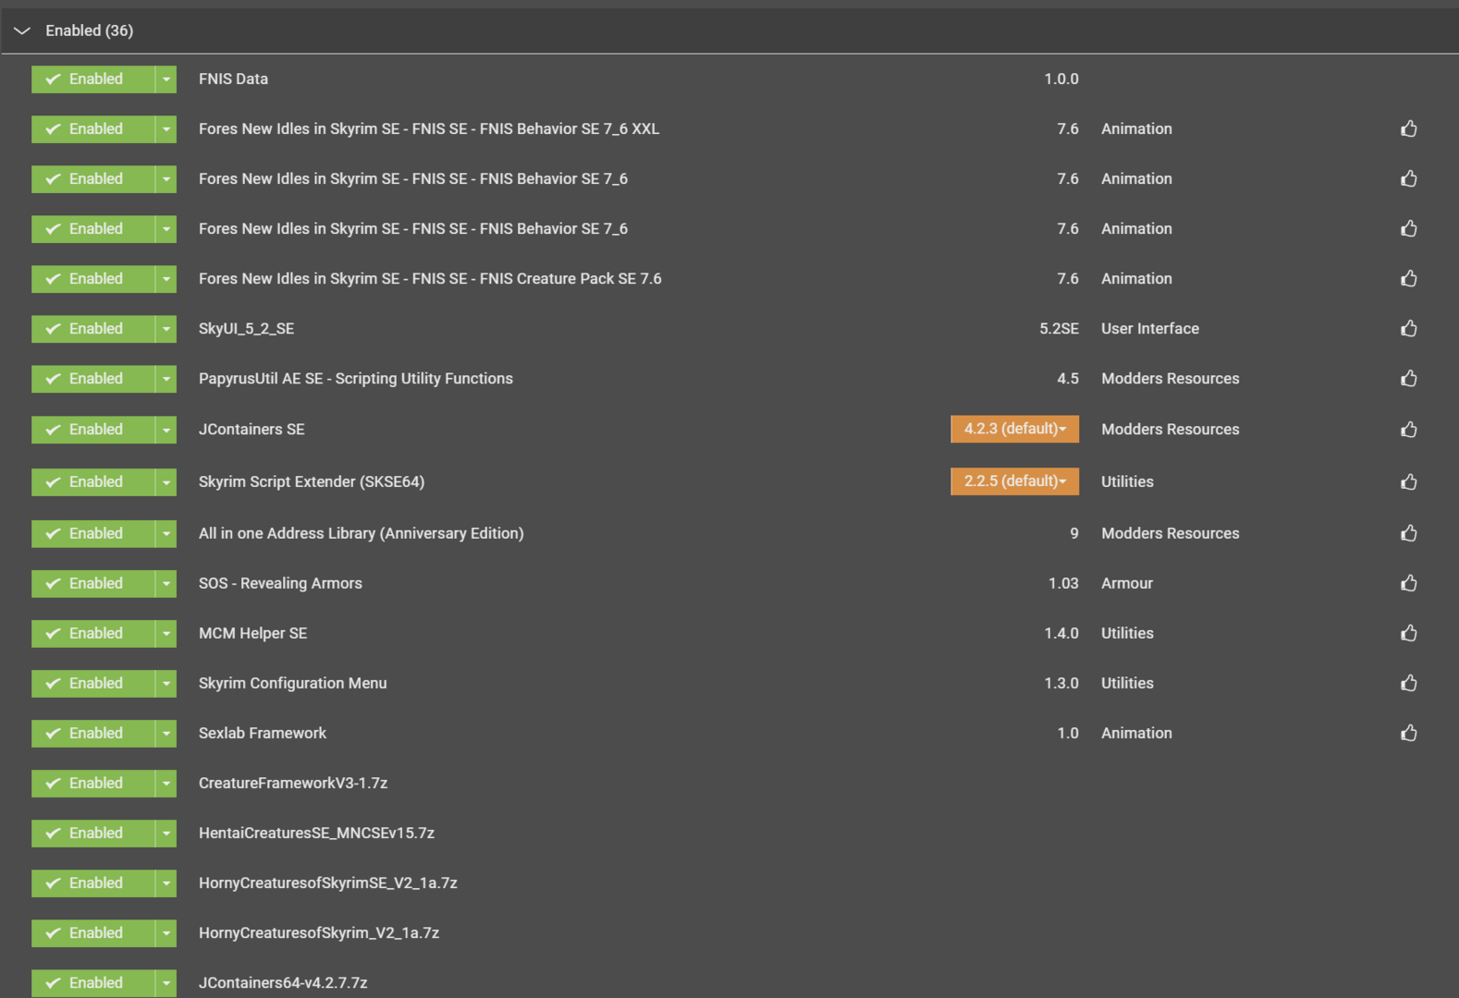Endorse FNIS Behavior SE 7_6 XXL mod
Viewport: 1459px width, 998px height.
[x=1408, y=128]
